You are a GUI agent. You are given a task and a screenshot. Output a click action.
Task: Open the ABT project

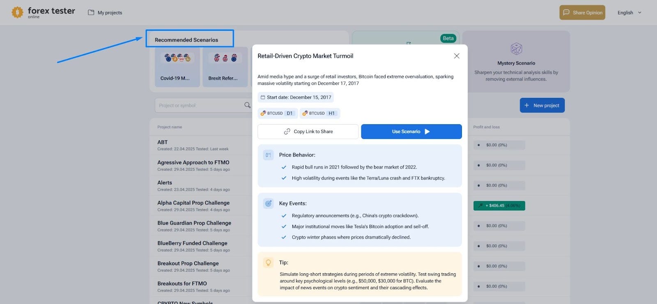(x=162, y=143)
